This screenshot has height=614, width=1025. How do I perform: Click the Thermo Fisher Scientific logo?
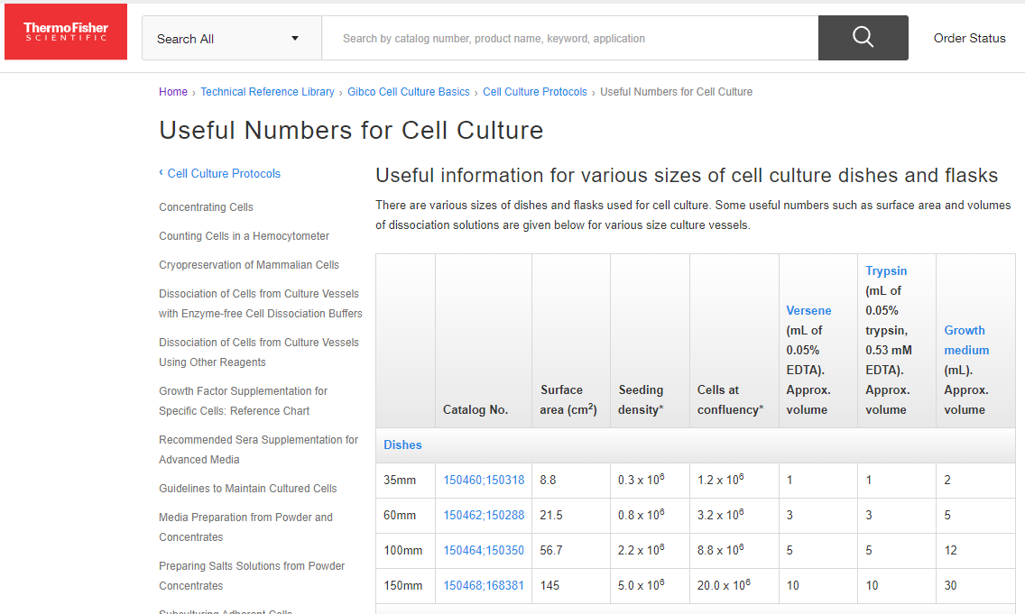click(66, 32)
